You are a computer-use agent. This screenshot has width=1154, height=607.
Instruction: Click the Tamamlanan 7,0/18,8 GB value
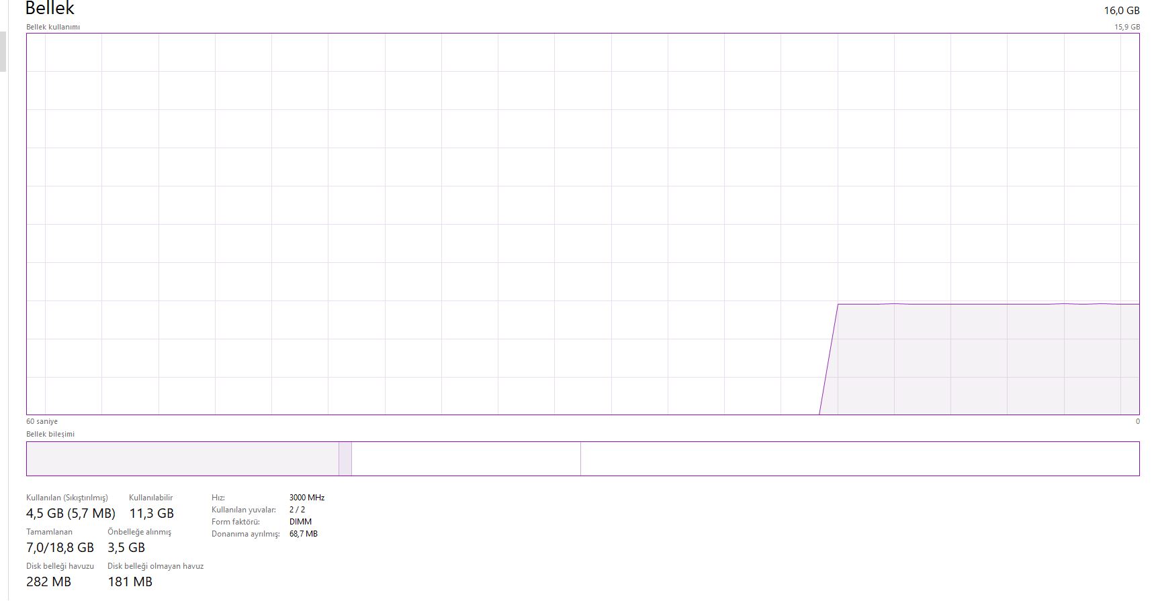point(60,547)
